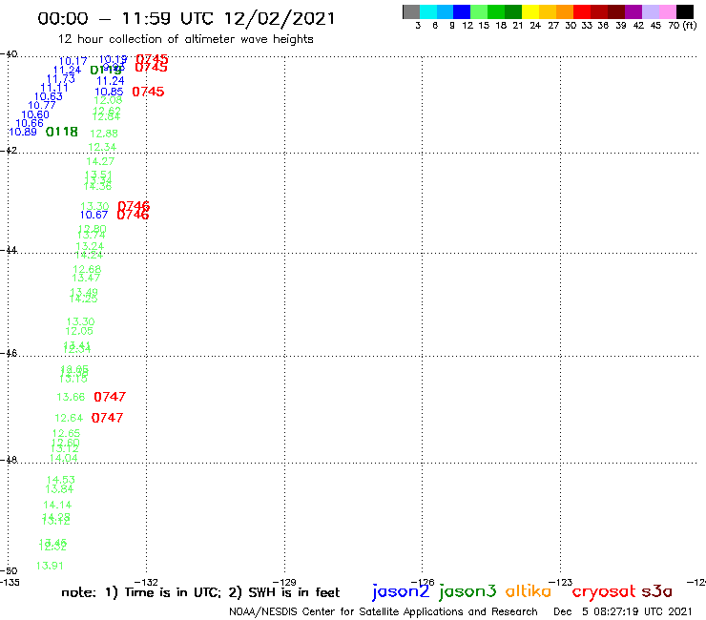
Task: Click the NOAA/NESDIS Center attribution text
Action: click(384, 612)
